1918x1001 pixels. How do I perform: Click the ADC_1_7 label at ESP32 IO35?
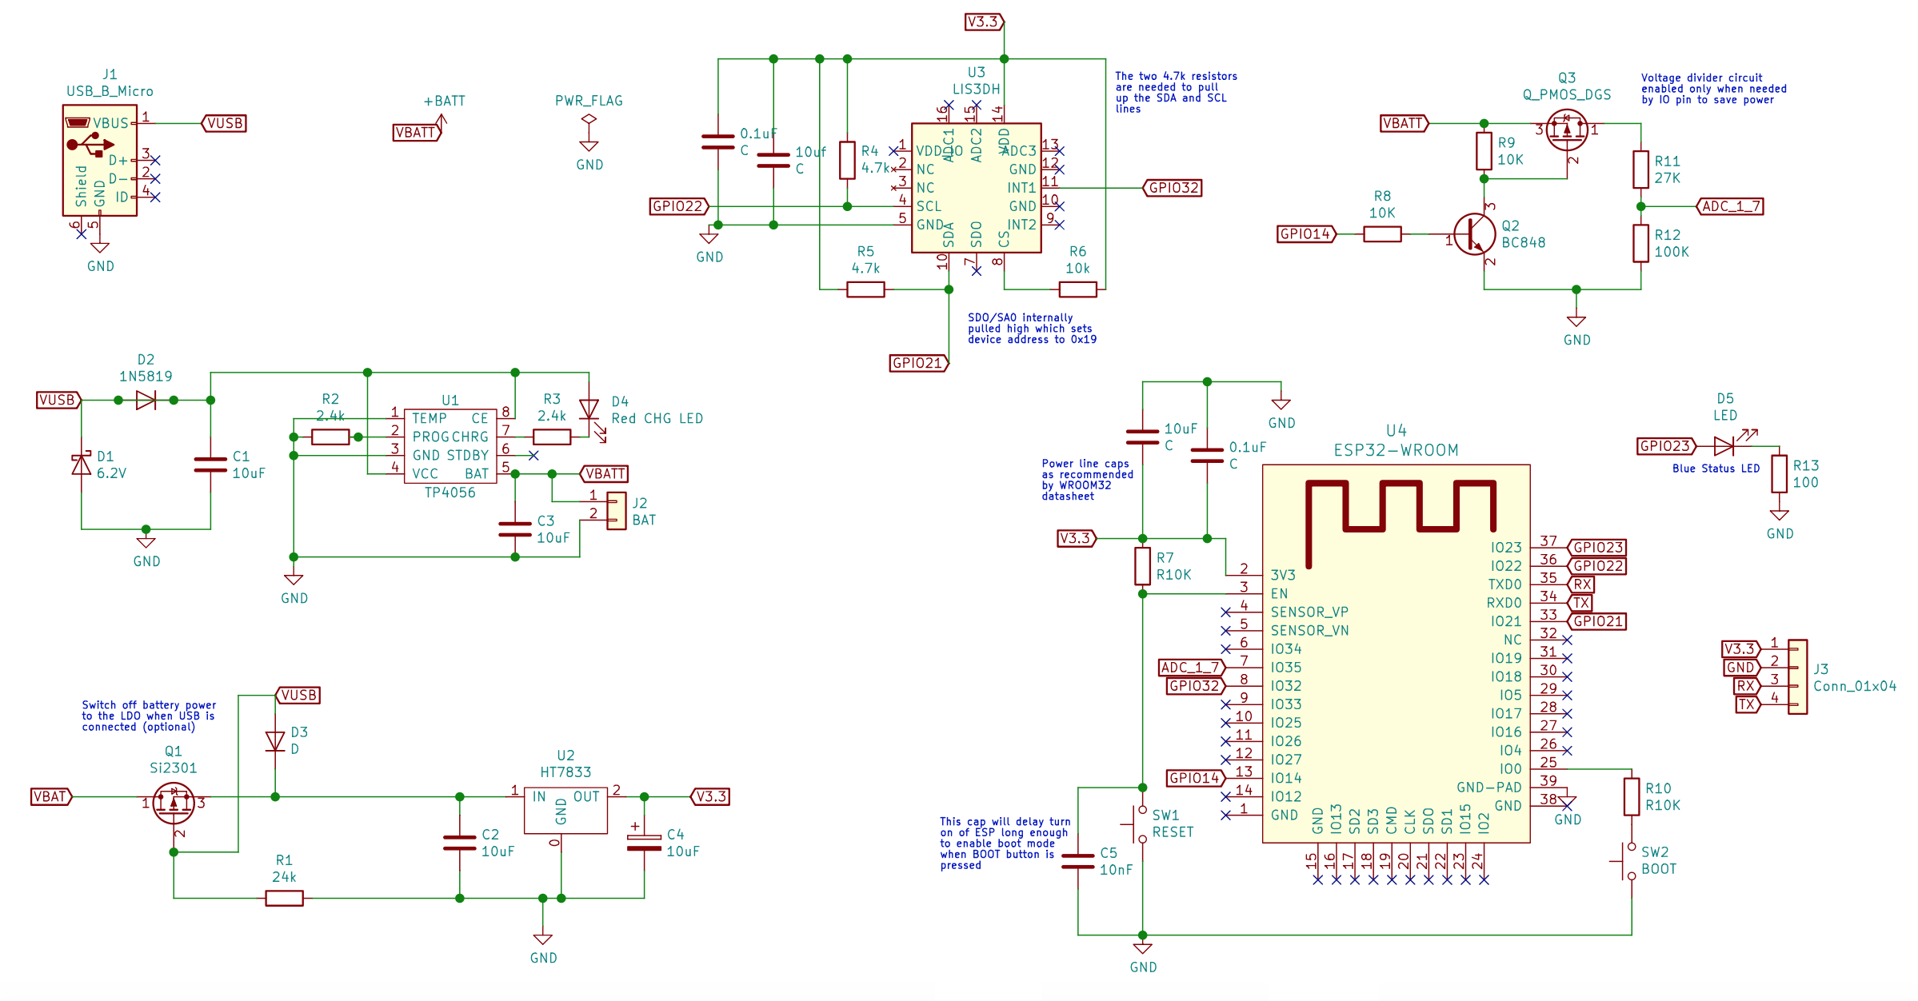point(1192,668)
